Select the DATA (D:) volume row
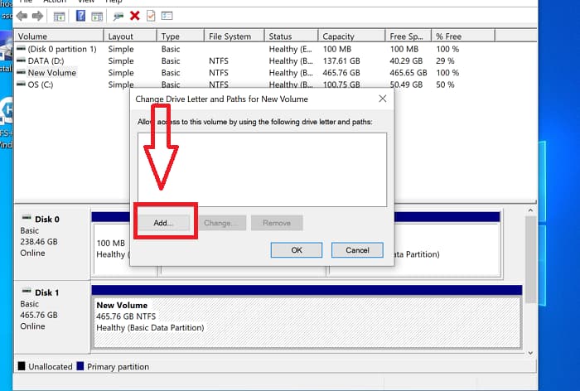The image size is (580, 391). (x=46, y=60)
